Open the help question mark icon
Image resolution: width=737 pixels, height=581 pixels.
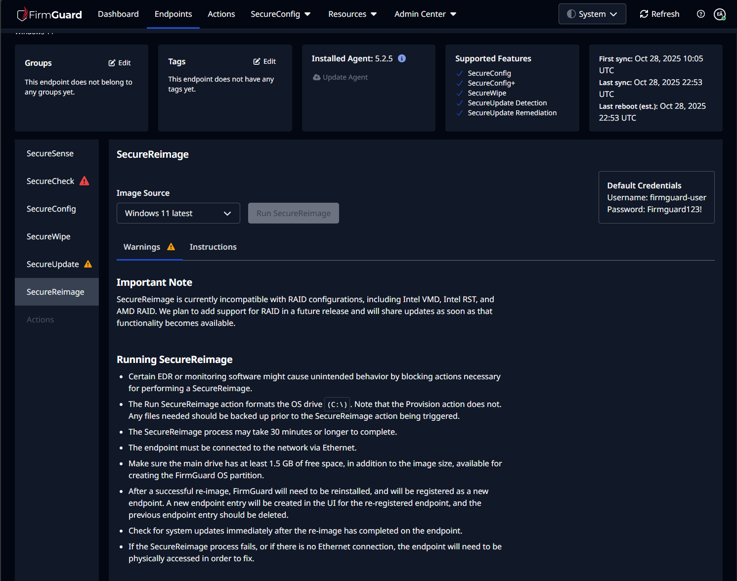click(x=700, y=14)
